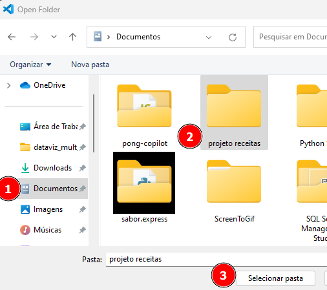The image size is (327, 290).
Task: Click the Pasta folder name field
Action: pos(216,259)
